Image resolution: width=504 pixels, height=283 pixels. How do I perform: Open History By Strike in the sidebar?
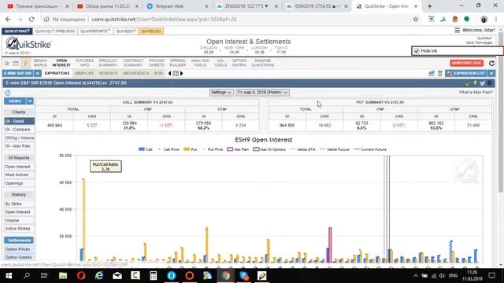pos(19,204)
